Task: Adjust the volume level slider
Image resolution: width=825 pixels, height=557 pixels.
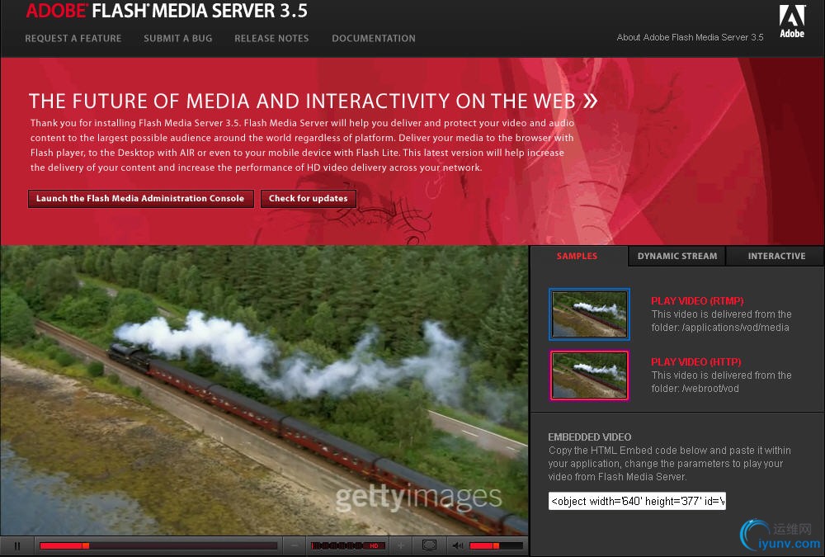Action: pos(496,546)
